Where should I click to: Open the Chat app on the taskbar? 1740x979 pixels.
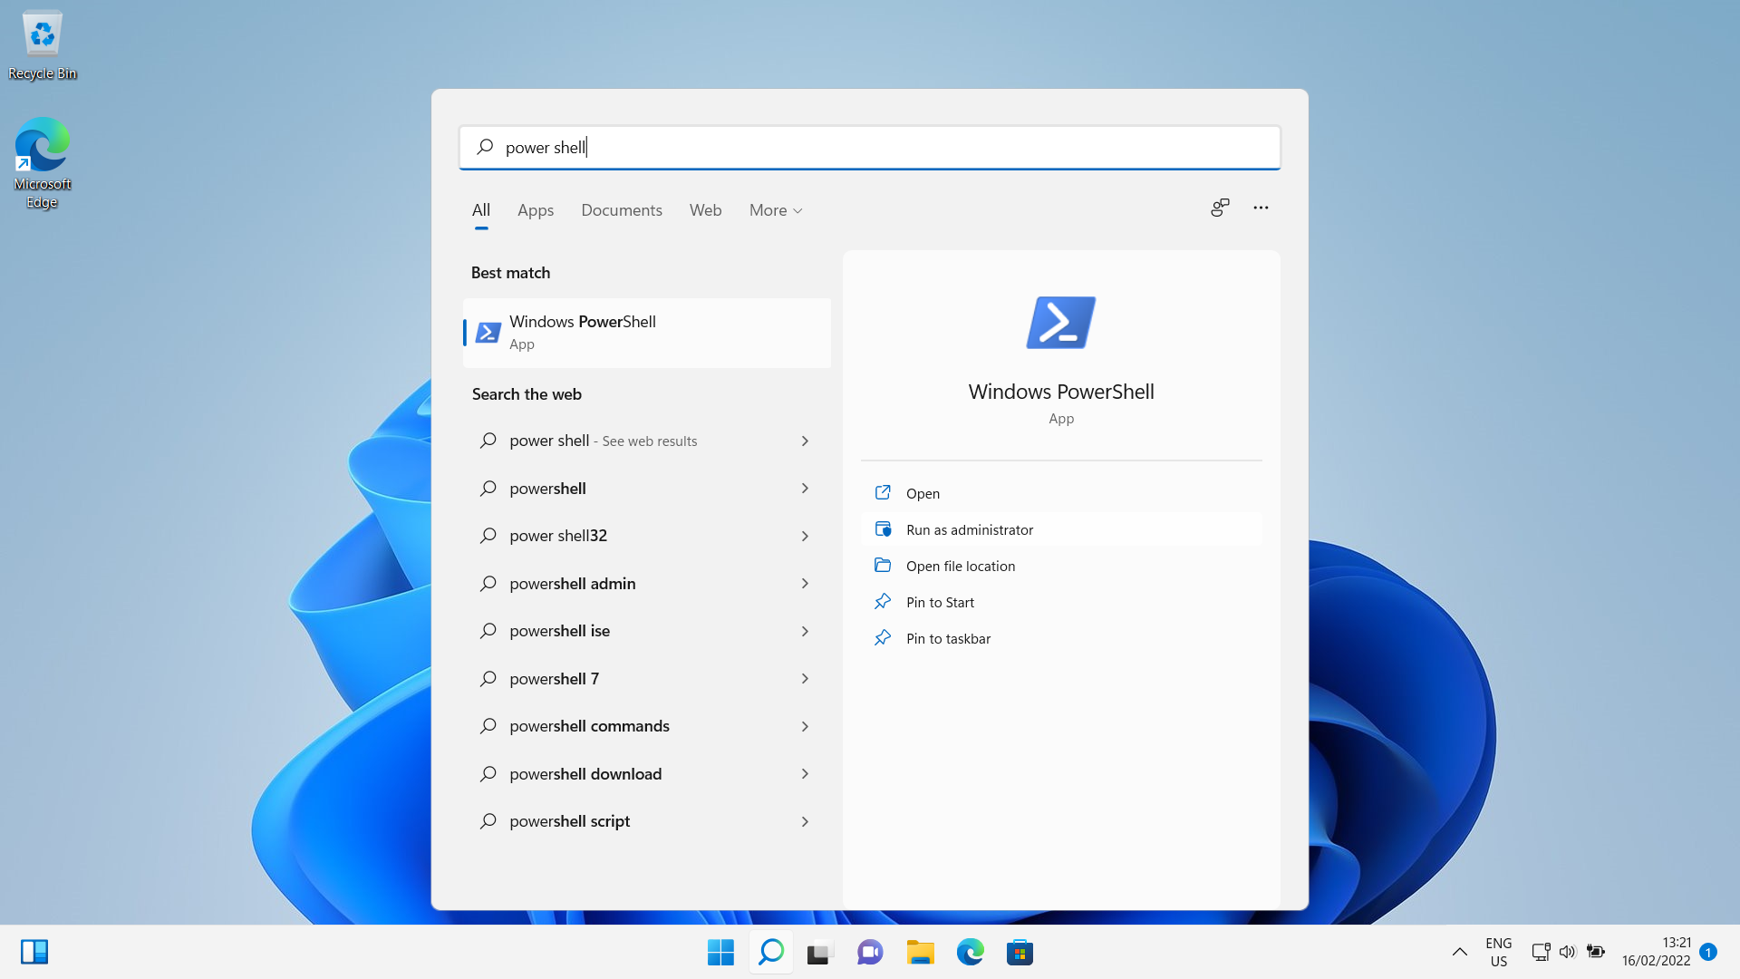[x=870, y=953]
